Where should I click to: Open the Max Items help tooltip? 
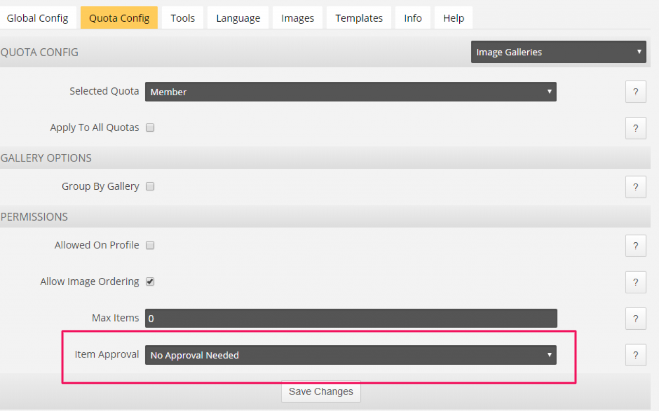tap(635, 318)
